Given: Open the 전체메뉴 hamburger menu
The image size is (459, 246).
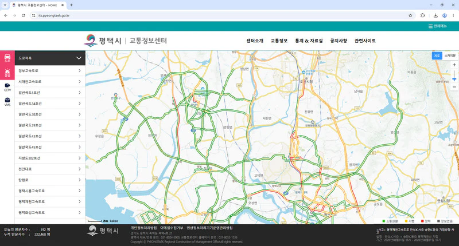Looking at the screenshot, I should (437, 26).
